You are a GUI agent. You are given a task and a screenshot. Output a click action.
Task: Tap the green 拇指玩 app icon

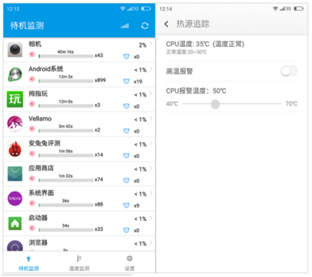(x=15, y=99)
